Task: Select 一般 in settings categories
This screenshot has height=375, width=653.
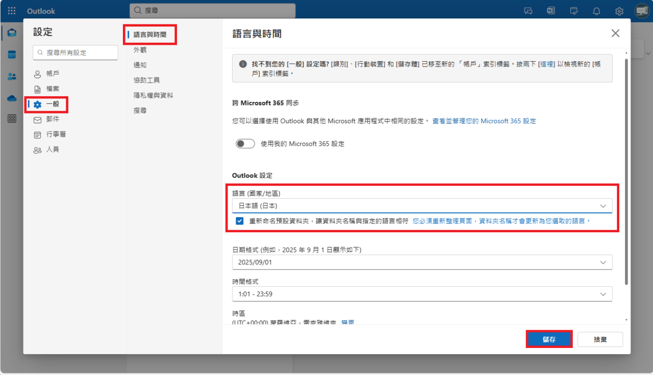Action: pyautogui.click(x=46, y=104)
